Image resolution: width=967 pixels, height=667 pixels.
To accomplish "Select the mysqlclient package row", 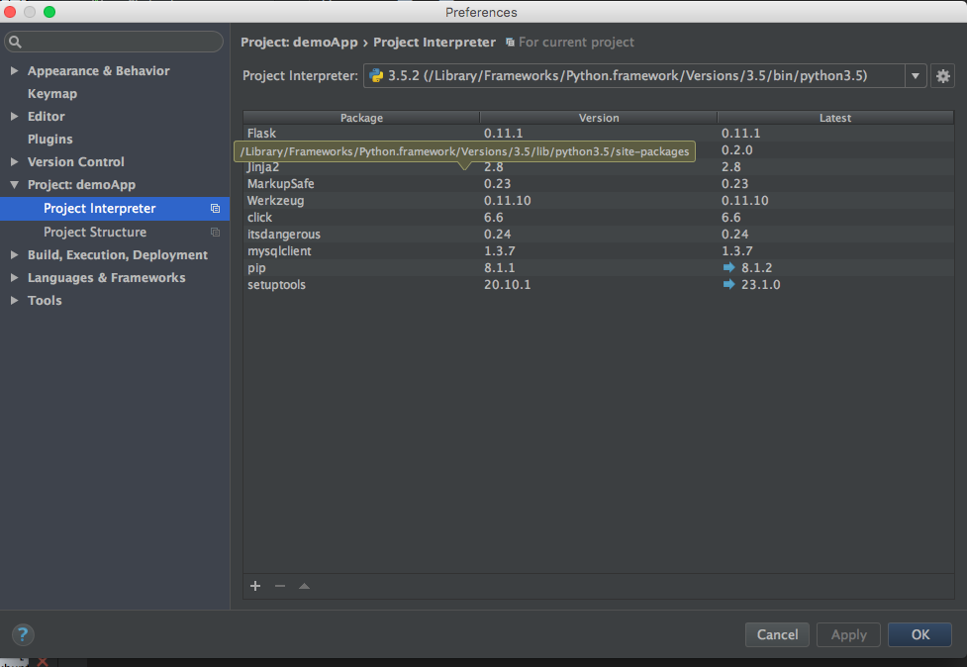I will (598, 251).
